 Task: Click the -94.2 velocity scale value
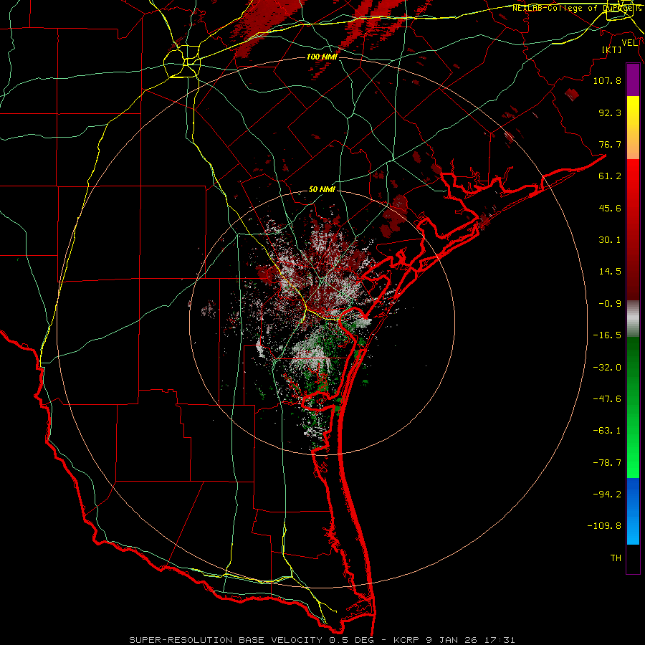[607, 494]
